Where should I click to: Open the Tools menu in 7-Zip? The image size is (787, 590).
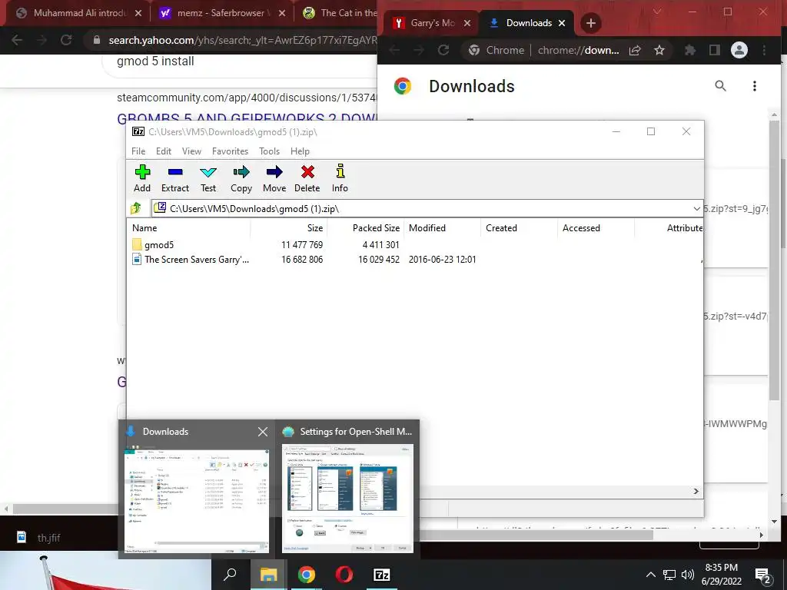tap(269, 151)
